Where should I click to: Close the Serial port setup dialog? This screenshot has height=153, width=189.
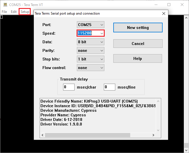164,13
